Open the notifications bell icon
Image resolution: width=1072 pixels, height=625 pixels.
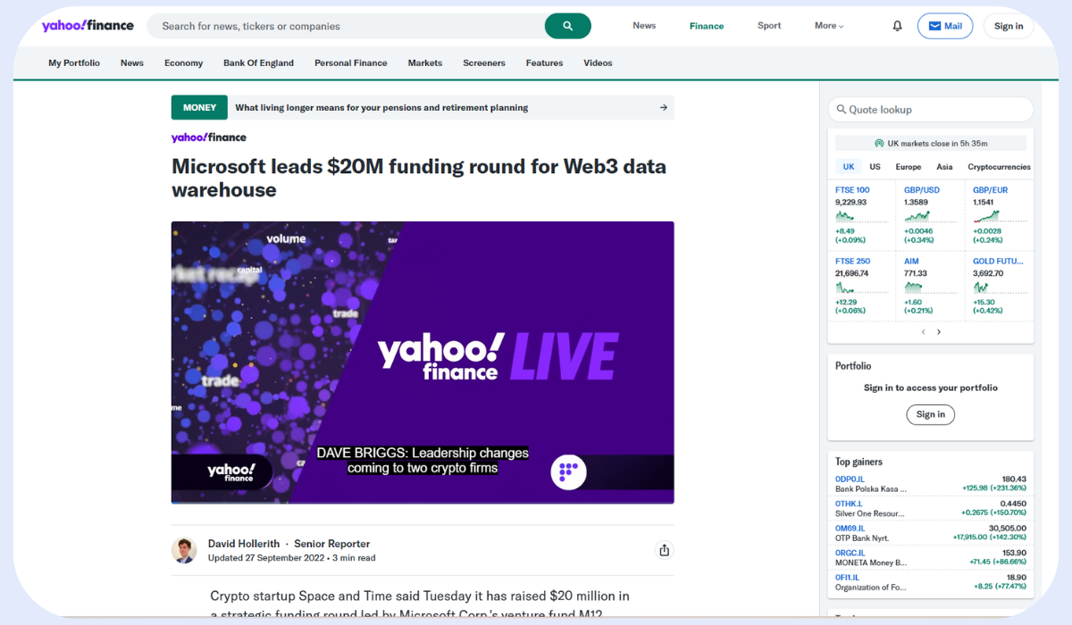click(x=897, y=26)
